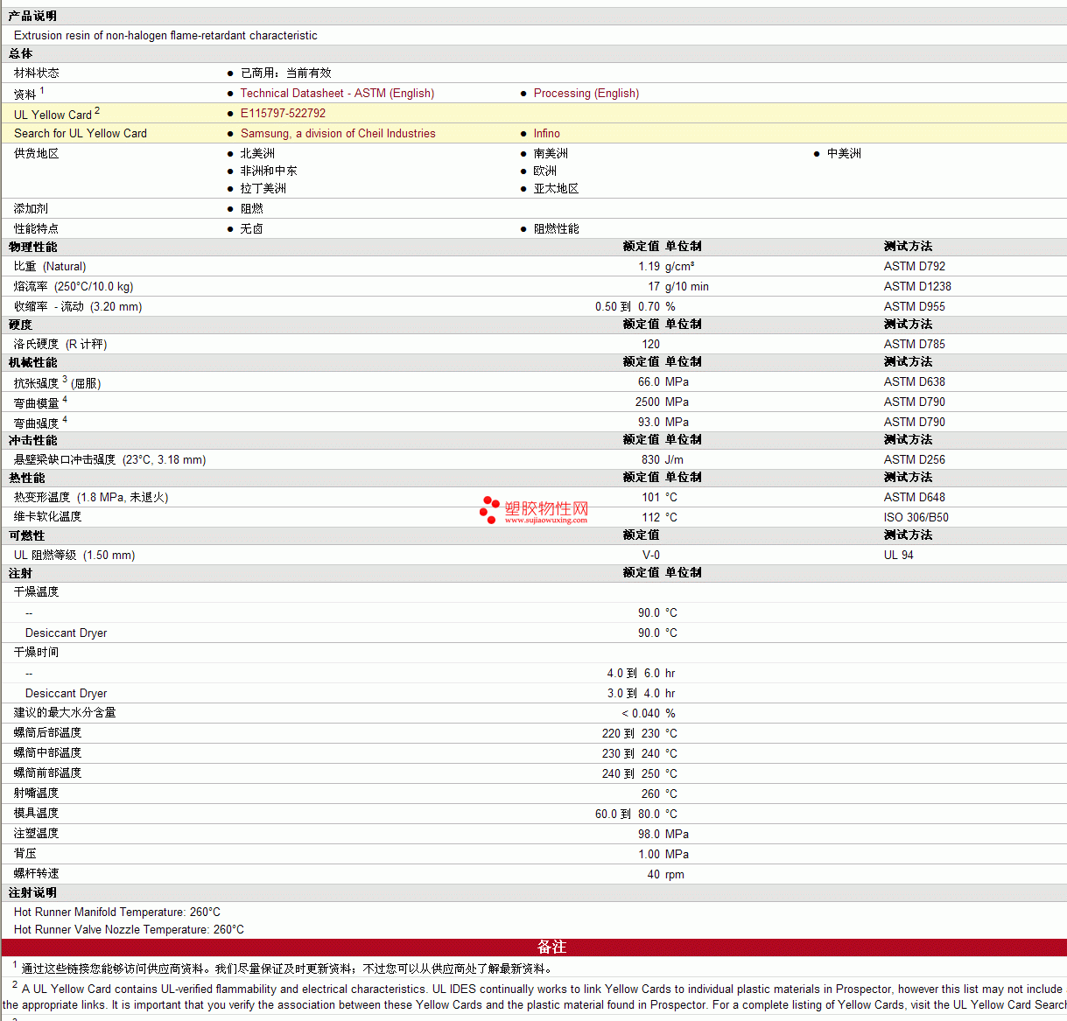Click the 2500 MPa flexural modulus value
Image resolution: width=1067 pixels, height=1021 pixels.
tap(662, 402)
